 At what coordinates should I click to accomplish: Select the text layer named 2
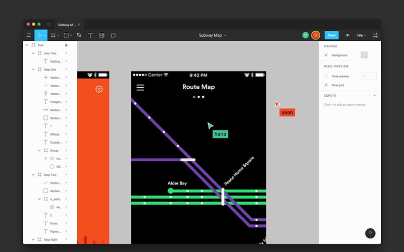pos(51,215)
